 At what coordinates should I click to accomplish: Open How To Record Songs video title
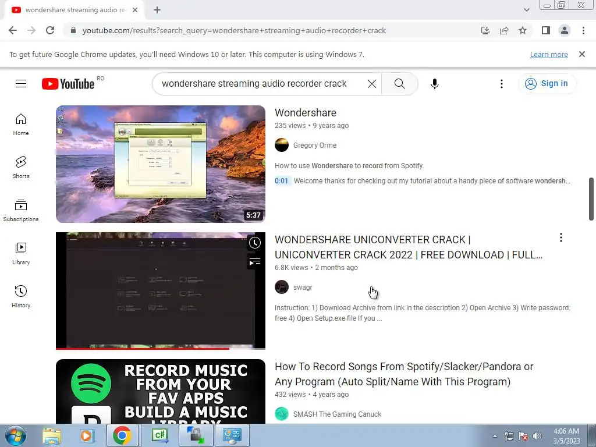click(x=404, y=374)
